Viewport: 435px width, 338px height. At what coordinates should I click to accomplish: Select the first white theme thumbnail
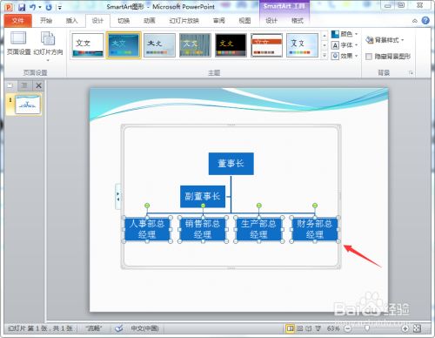coord(88,45)
